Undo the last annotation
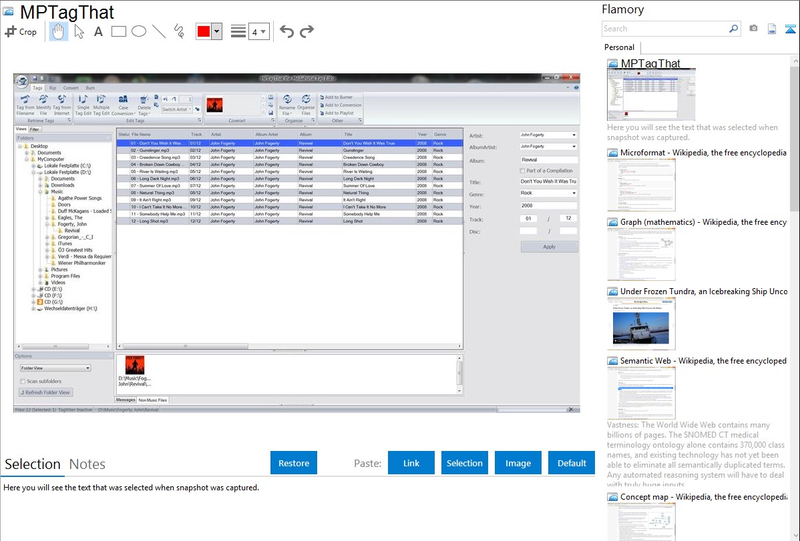This screenshot has height=541, width=800. point(286,31)
